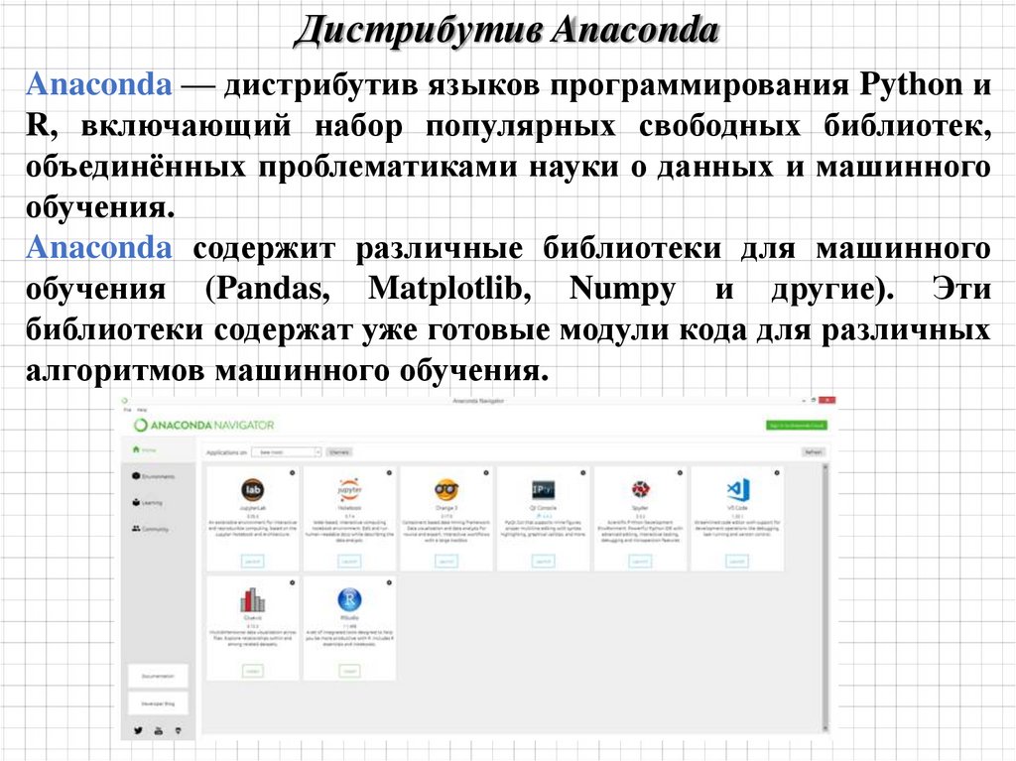The width and height of the screenshot is (1016, 761).
Task: Click the Glueviz app icon
Action: pyautogui.click(x=253, y=600)
